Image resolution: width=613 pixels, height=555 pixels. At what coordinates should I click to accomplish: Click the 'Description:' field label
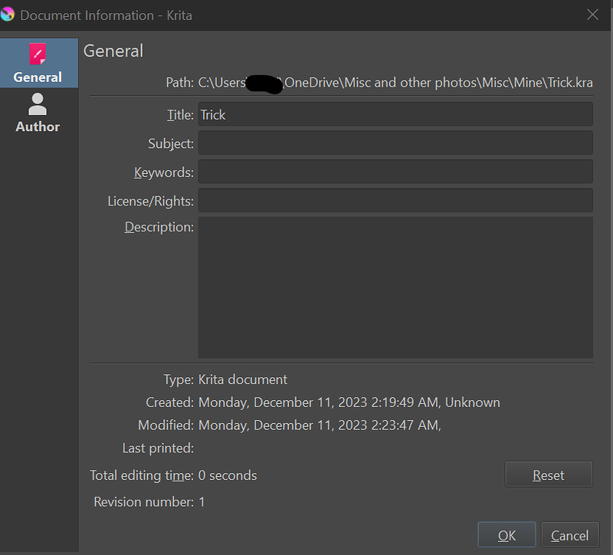159,227
